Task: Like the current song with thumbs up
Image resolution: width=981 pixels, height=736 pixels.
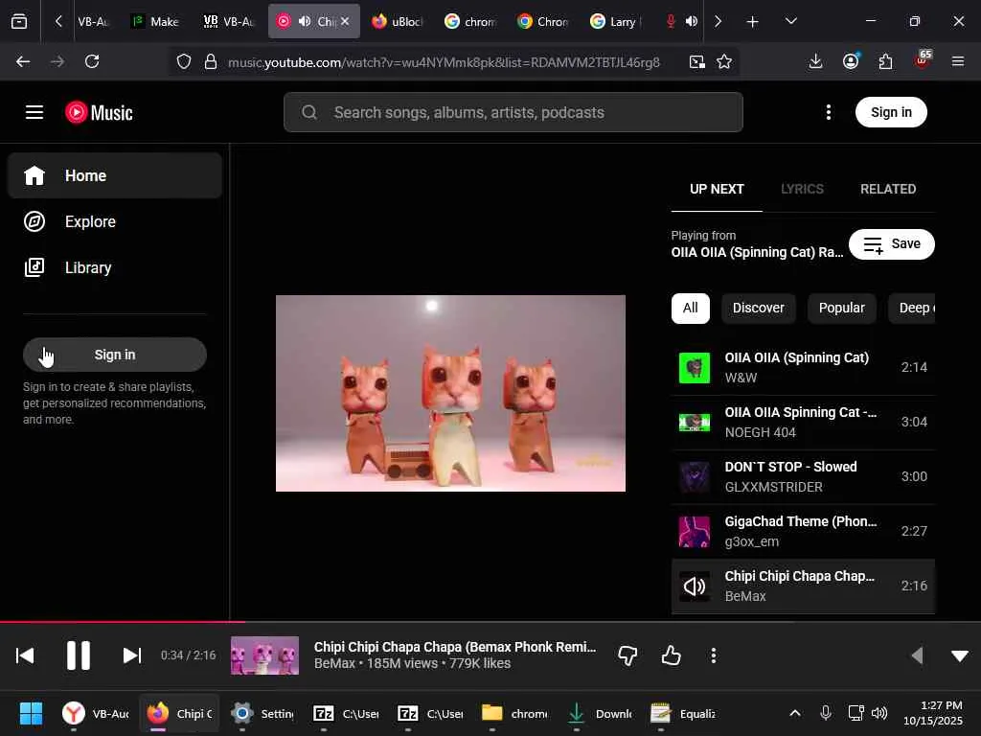Action: click(x=671, y=655)
